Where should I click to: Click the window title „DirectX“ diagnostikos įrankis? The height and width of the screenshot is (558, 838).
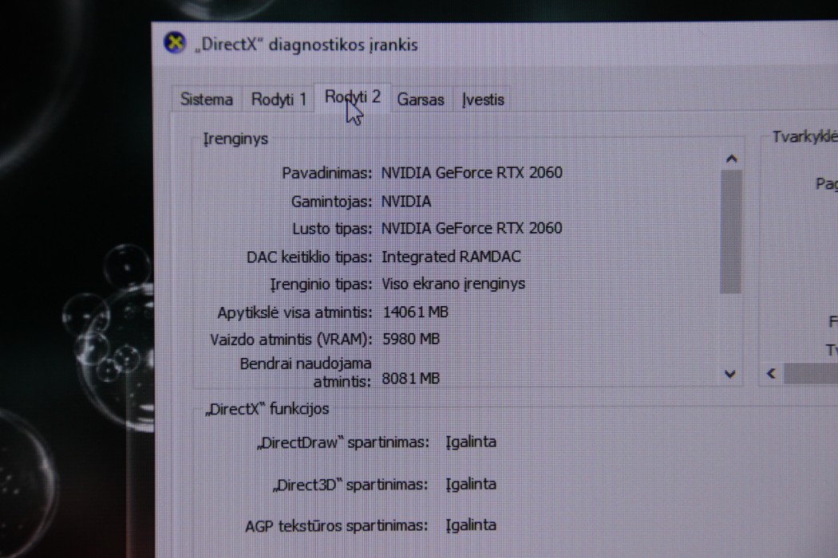[306, 45]
